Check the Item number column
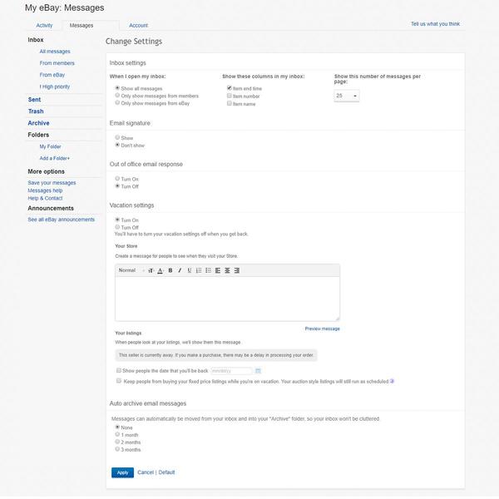Viewport: 499px width, 499px height. (230, 96)
